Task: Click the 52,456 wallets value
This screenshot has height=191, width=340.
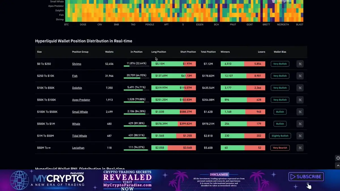Action: [x=109, y=64]
